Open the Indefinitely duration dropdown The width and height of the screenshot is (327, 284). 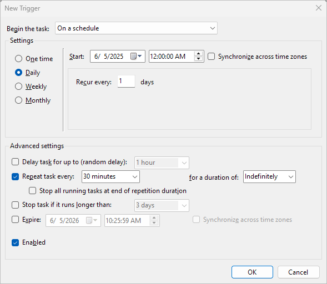[x=269, y=177]
